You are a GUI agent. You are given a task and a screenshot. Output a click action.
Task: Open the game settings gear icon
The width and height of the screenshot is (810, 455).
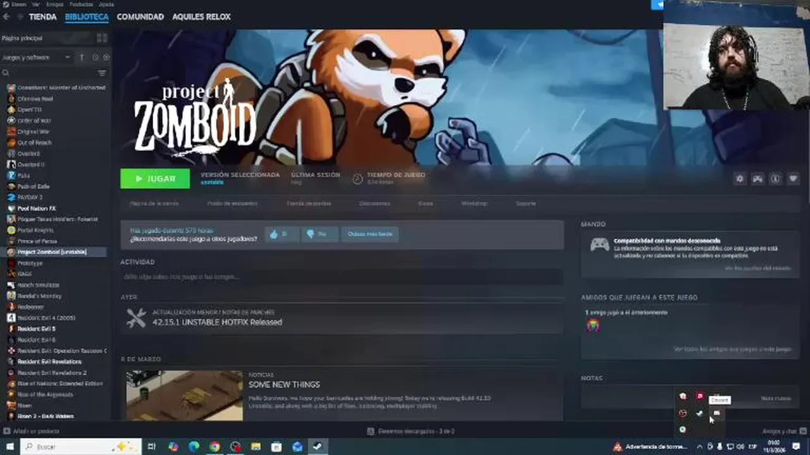(740, 179)
